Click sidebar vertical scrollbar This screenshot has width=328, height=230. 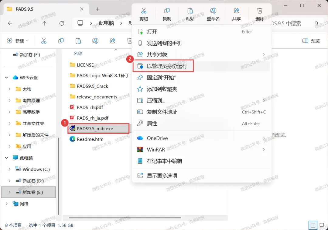point(58,176)
